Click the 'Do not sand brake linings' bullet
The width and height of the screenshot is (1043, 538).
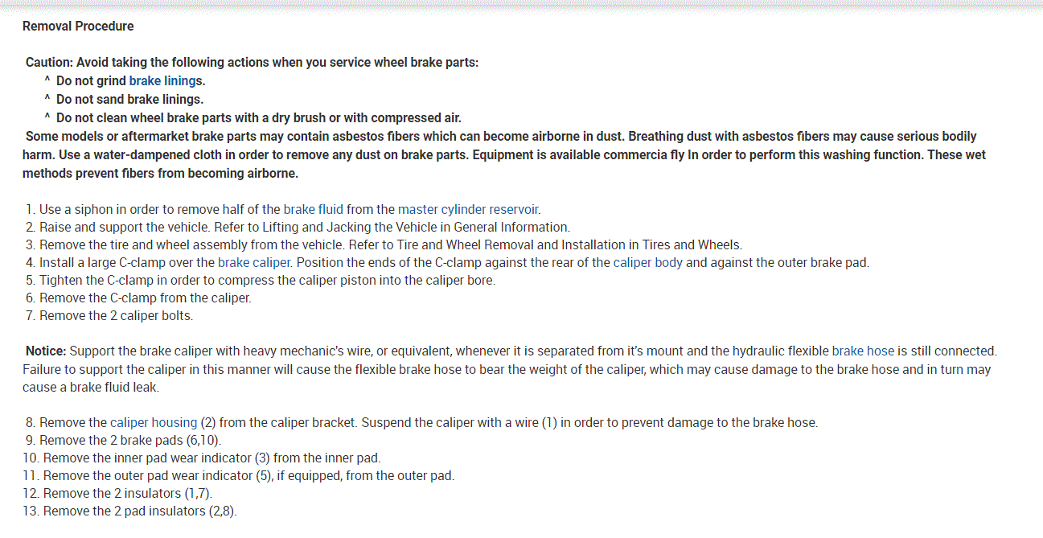tap(129, 99)
